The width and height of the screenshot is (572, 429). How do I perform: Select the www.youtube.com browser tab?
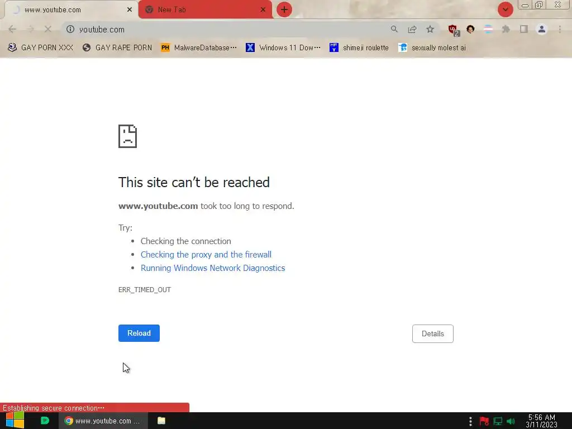click(71, 9)
